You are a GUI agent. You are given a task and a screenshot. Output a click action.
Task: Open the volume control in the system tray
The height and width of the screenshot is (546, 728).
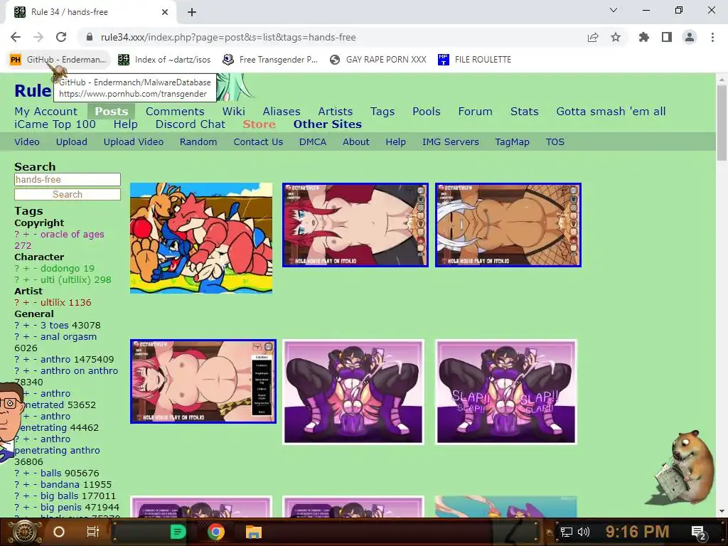click(584, 532)
